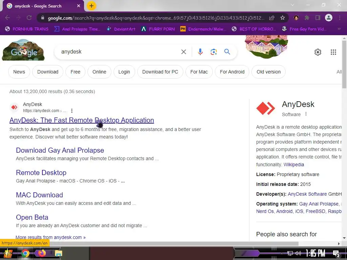347x260 pixels.
Task: Reload the page with the refresh icon
Action: click(29, 18)
